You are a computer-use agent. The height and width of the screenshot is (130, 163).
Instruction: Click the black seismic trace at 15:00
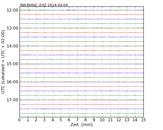click(81, 64)
